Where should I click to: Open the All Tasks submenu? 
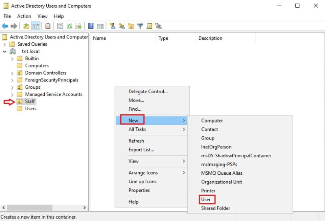[152, 129]
